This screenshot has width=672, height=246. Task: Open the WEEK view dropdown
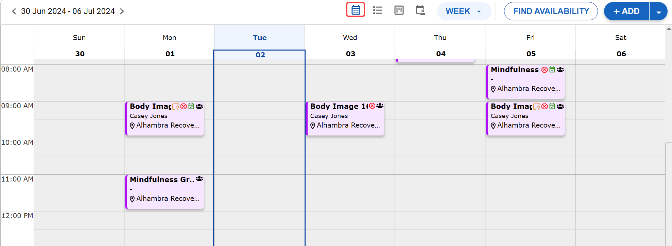click(464, 11)
